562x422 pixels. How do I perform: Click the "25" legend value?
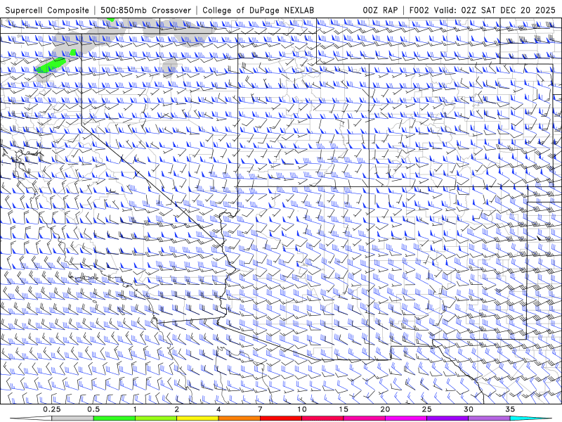427,409
